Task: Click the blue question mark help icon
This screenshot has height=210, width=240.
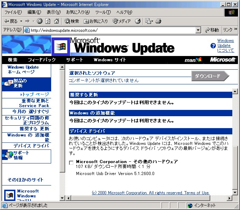Action: coord(213,45)
